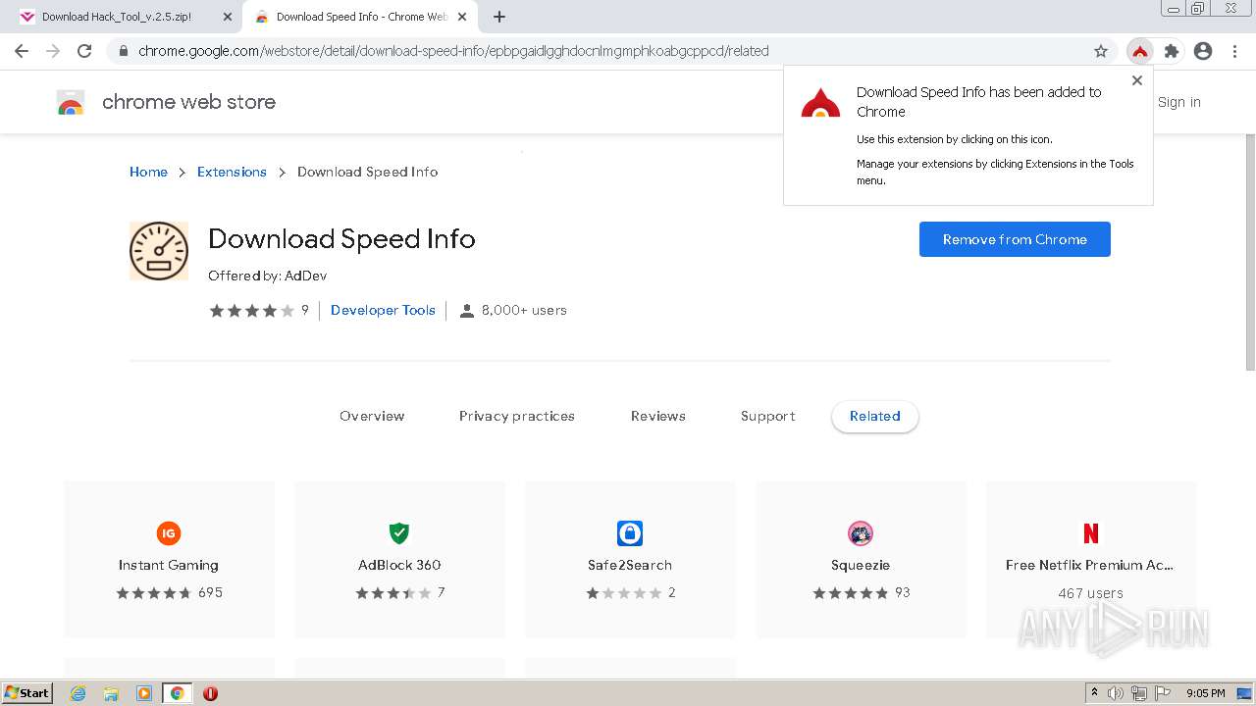Open a new browser tab
Screen dimensions: 1256x706
[499, 17]
